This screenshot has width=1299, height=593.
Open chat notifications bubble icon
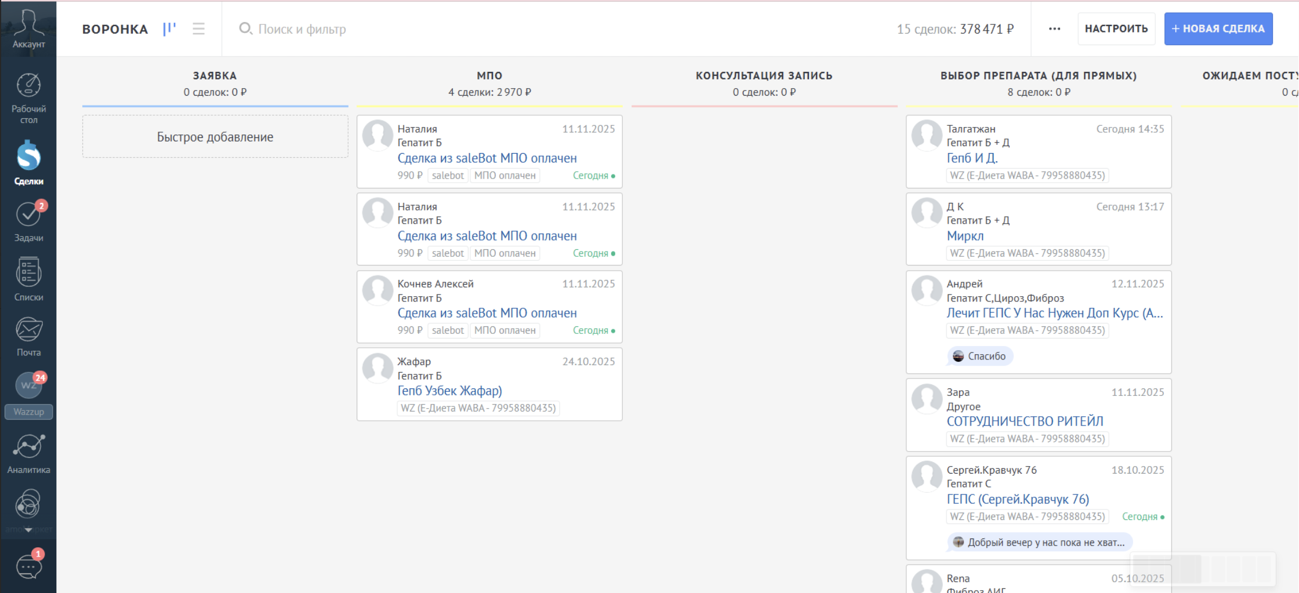28,566
